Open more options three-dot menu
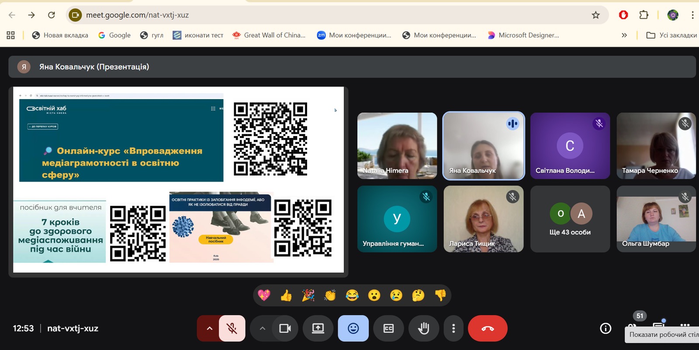Screen dimensions: 699x350 [453, 328]
